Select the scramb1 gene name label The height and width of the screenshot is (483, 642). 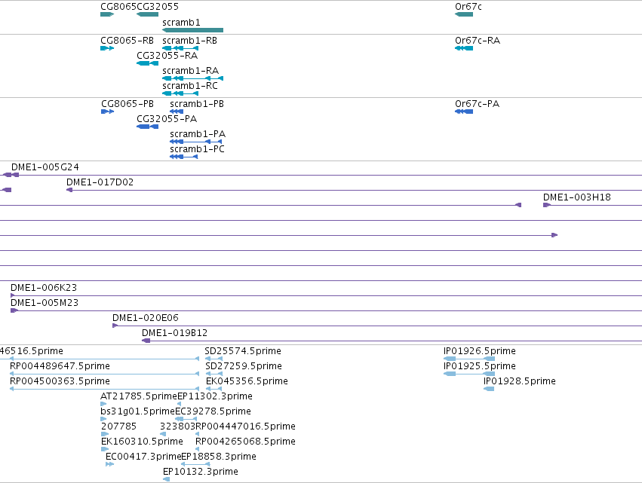click(x=181, y=23)
